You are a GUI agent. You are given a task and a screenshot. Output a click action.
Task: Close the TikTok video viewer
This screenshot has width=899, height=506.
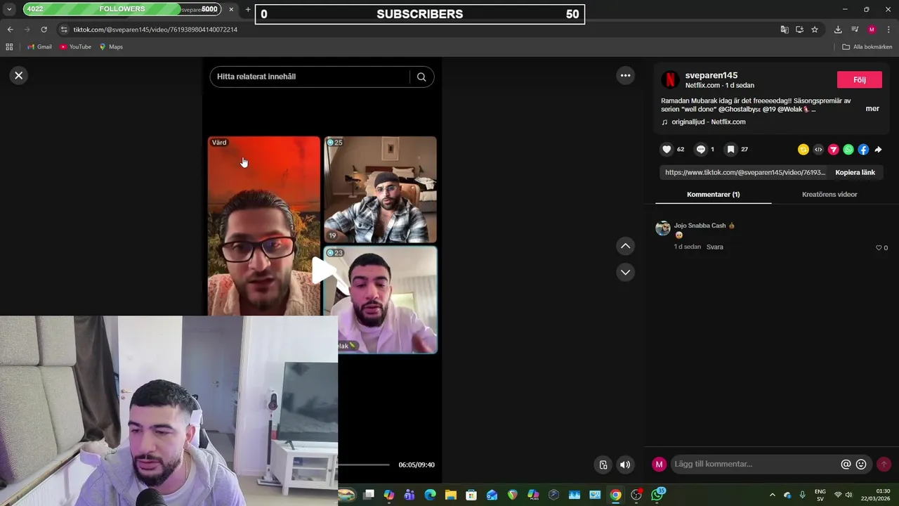(x=19, y=75)
